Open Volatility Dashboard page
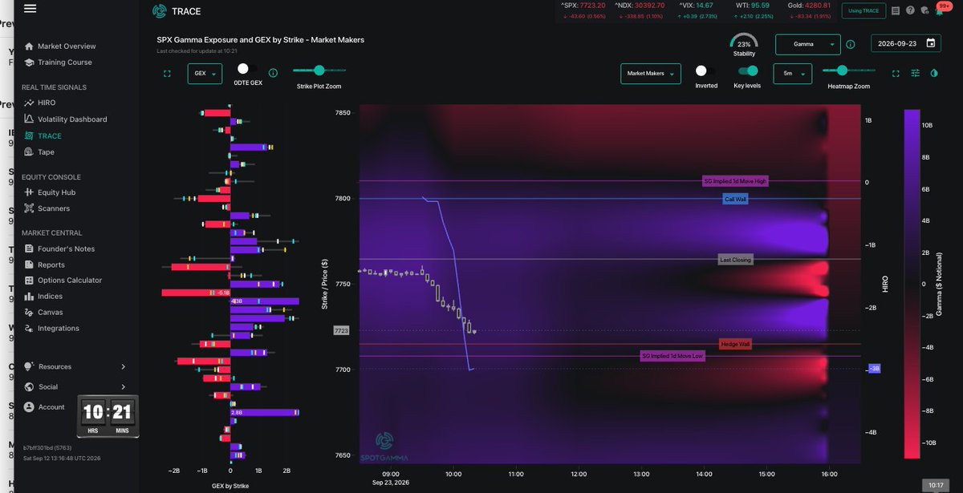The width and height of the screenshot is (963, 493). tap(72, 119)
